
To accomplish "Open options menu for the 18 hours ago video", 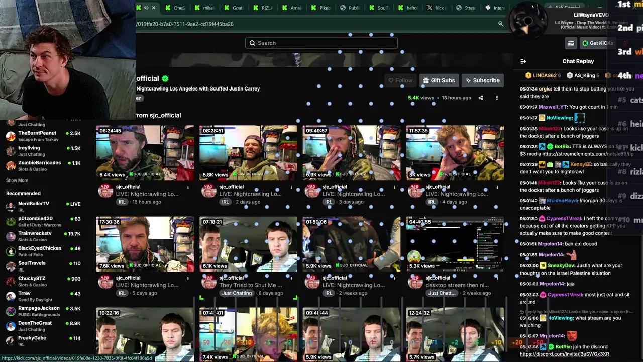I will click(188, 187).
